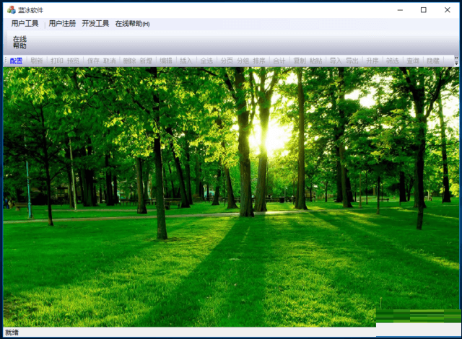This screenshot has width=462, height=339.
Task: Click the 在线帮助 ribbon button
Action: click(x=19, y=43)
